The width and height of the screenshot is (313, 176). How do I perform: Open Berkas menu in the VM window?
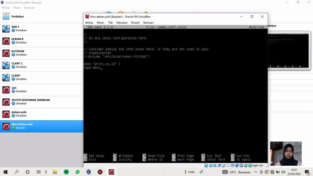coord(89,22)
